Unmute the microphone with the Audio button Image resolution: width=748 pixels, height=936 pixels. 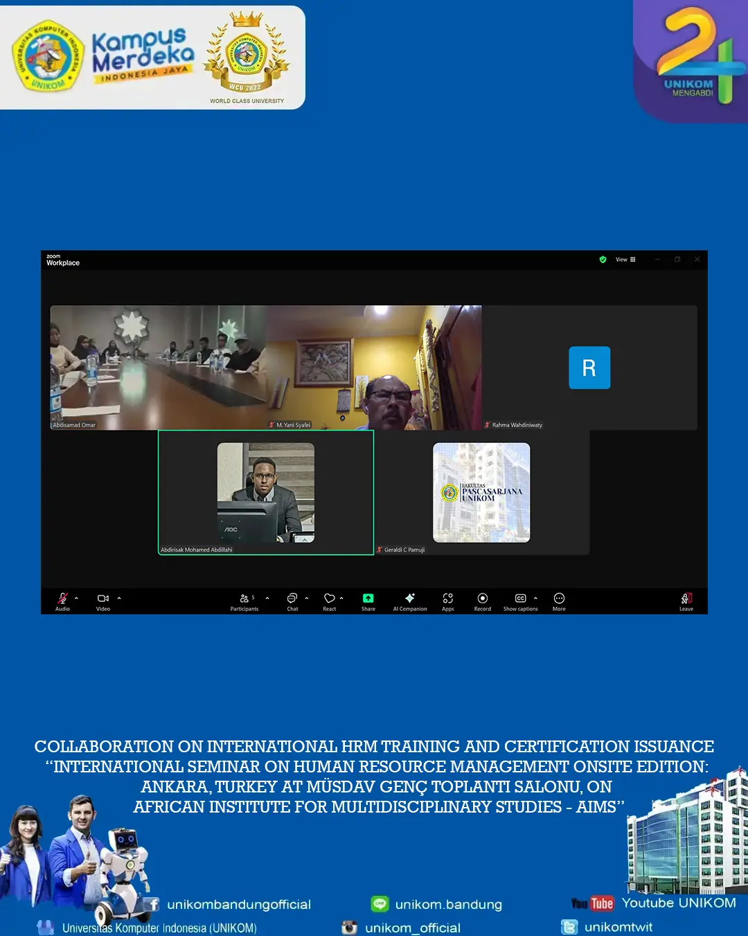(62, 599)
